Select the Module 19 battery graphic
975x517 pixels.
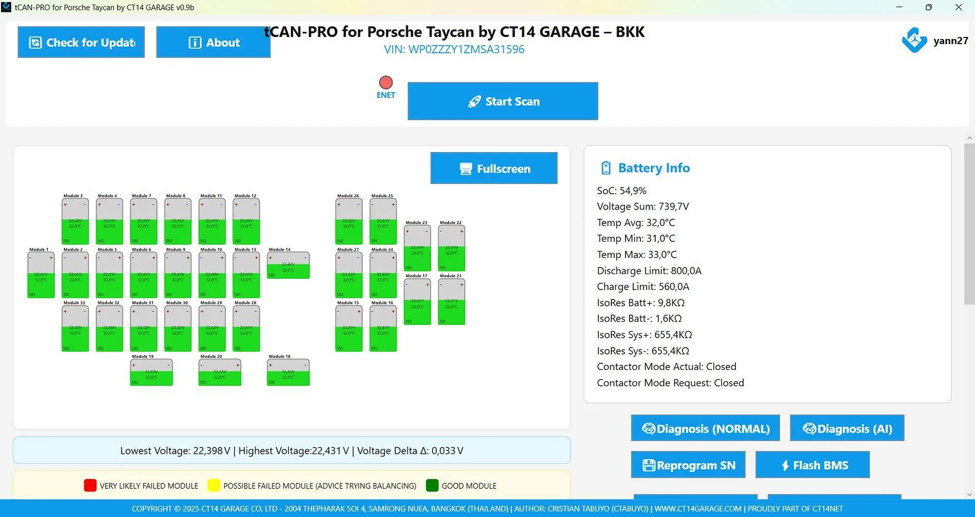pos(151,373)
